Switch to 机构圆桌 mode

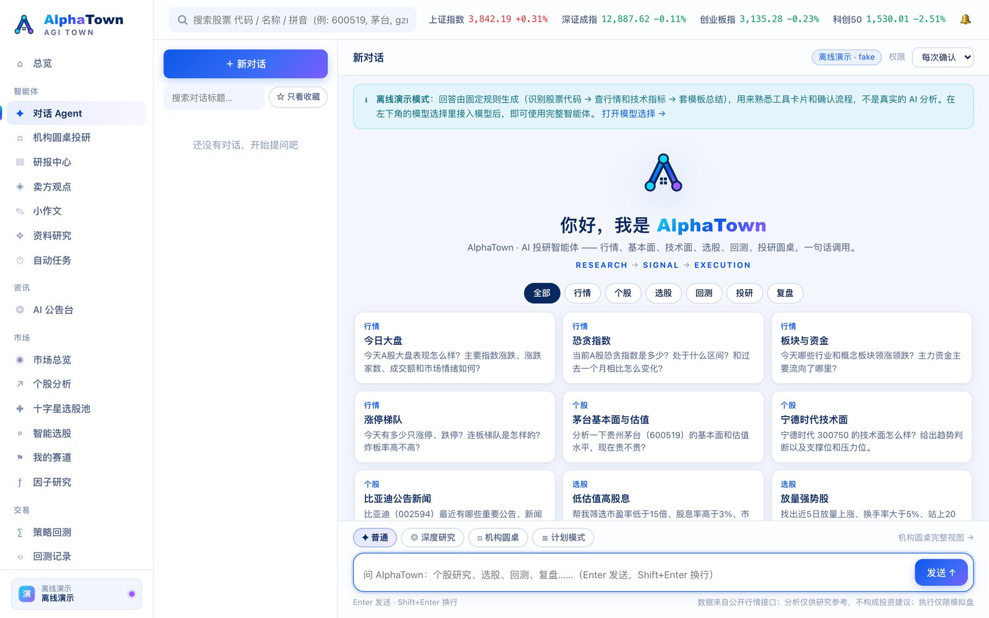498,538
